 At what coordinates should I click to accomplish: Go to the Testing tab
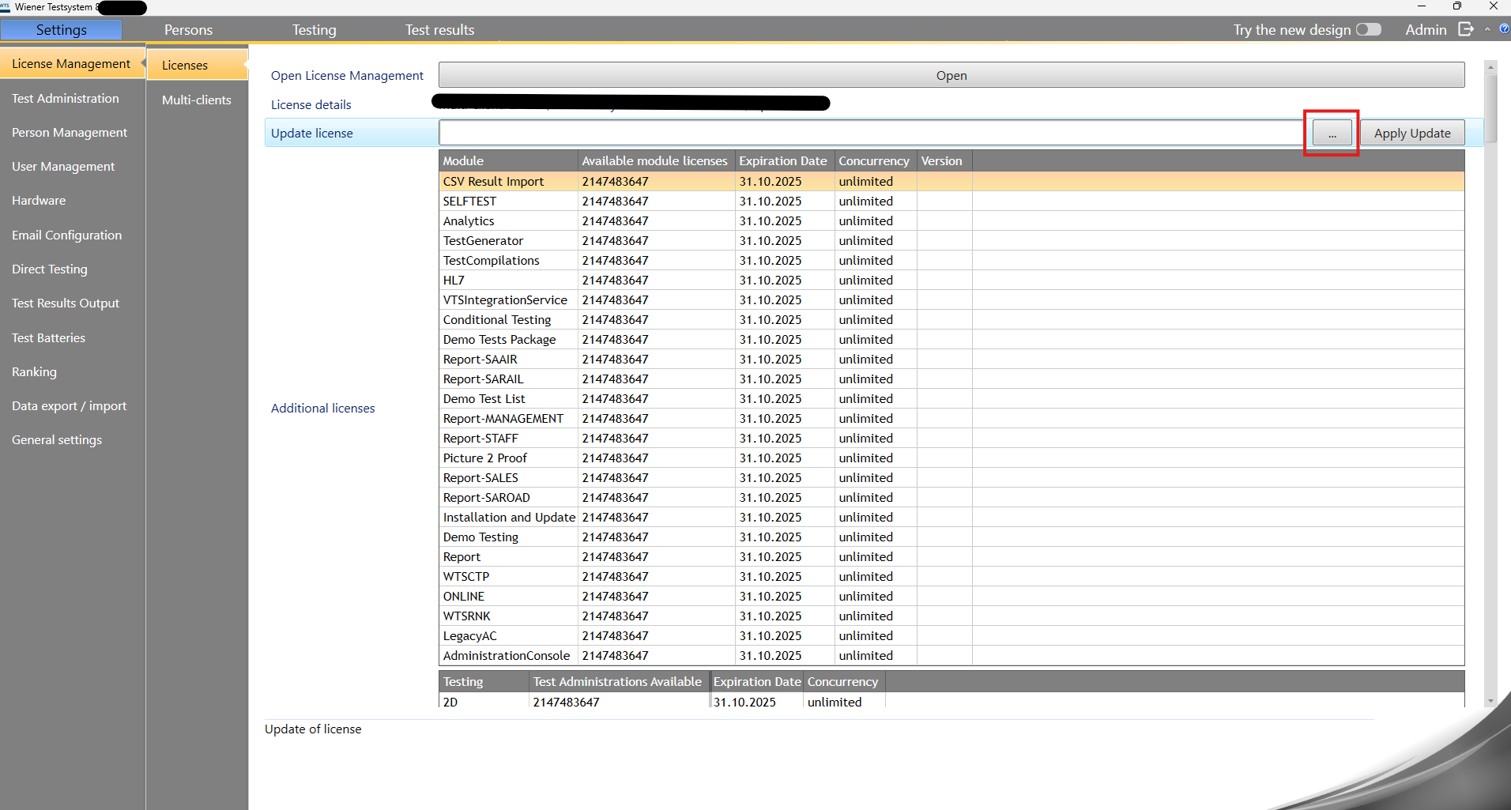pos(314,30)
